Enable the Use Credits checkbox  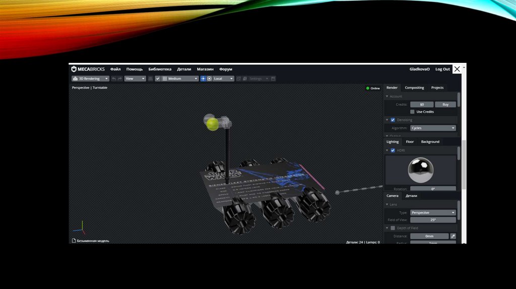412,112
